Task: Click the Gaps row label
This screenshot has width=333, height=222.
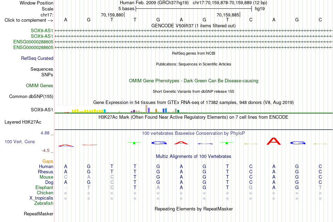Action: [x=48, y=161]
